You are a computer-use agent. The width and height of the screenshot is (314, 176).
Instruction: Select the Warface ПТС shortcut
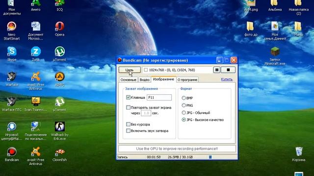click(x=12, y=102)
